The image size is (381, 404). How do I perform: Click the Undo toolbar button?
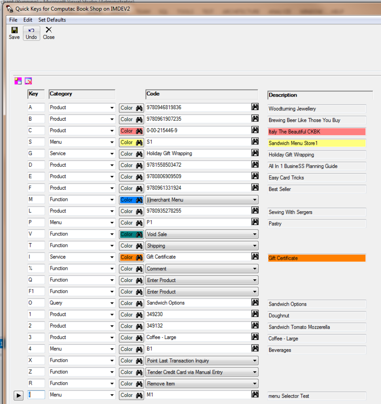[31, 33]
